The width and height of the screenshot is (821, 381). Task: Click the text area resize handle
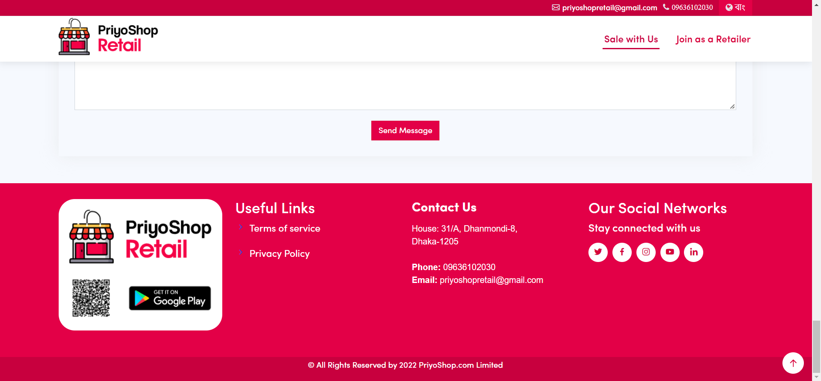pyautogui.click(x=732, y=107)
